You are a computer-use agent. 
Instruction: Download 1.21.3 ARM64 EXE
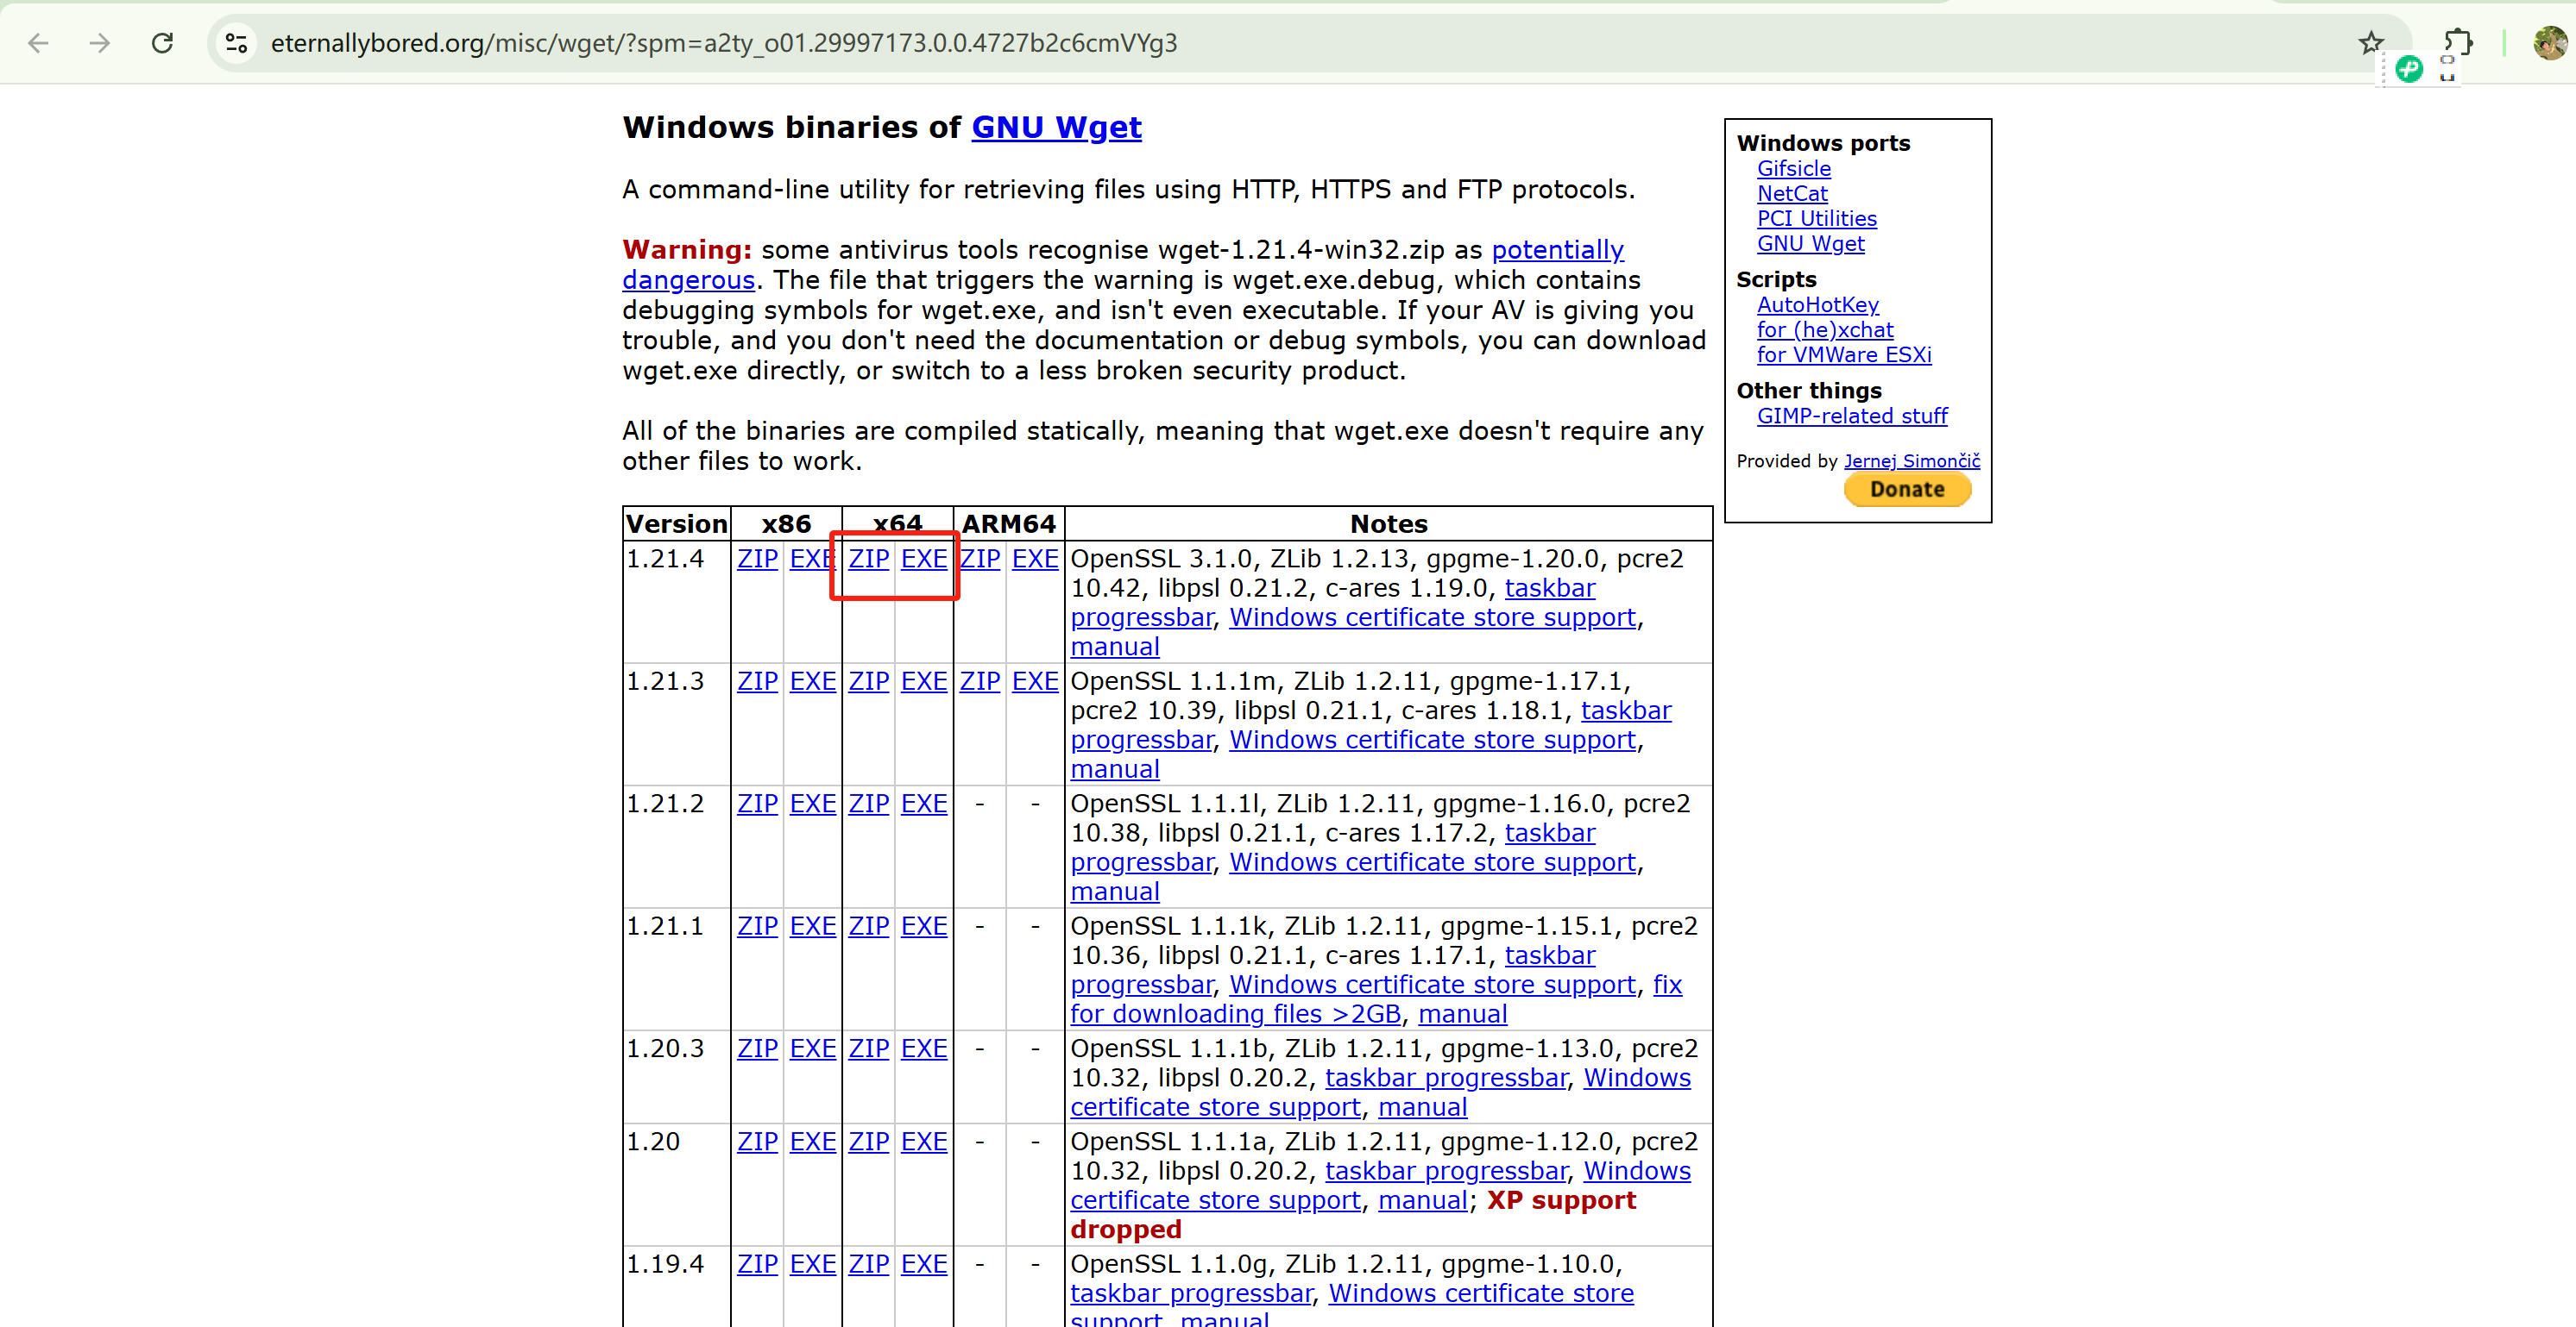[x=1034, y=681]
